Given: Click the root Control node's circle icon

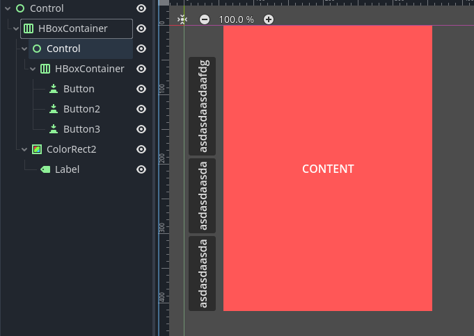Looking at the screenshot, I should [x=20, y=8].
